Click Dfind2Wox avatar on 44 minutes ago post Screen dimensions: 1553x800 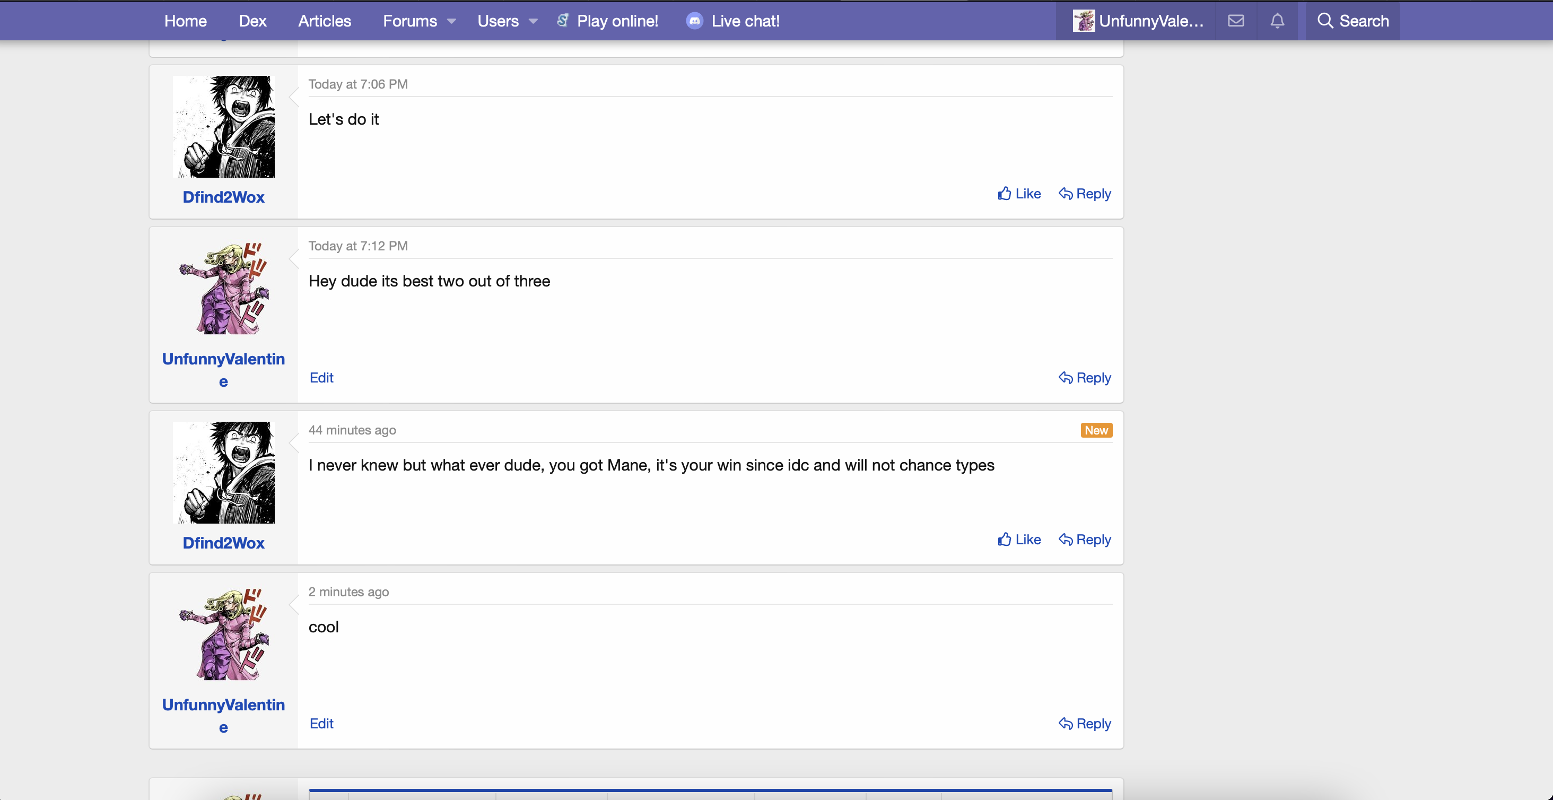224,473
